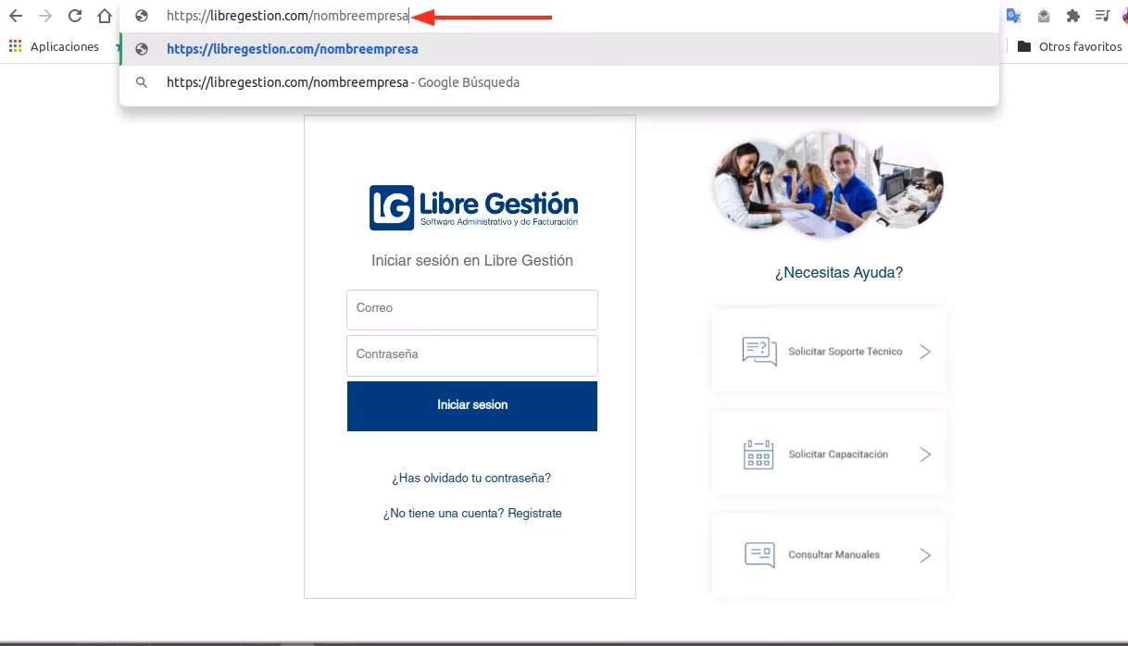Expand the Solicitar Soporte Técnico chevron
Viewport: 1128px width, 646px height.
(x=925, y=351)
